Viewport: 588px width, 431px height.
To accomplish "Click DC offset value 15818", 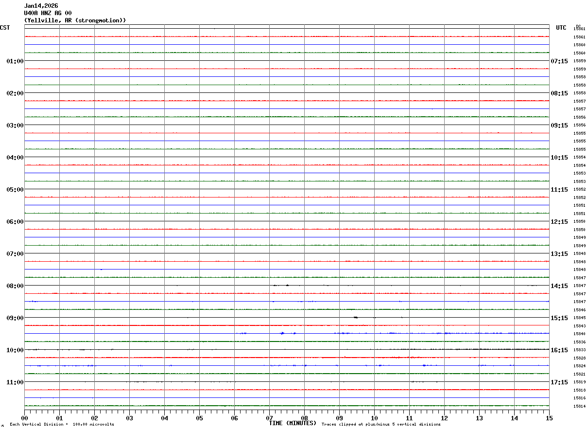I will pos(579,390).
